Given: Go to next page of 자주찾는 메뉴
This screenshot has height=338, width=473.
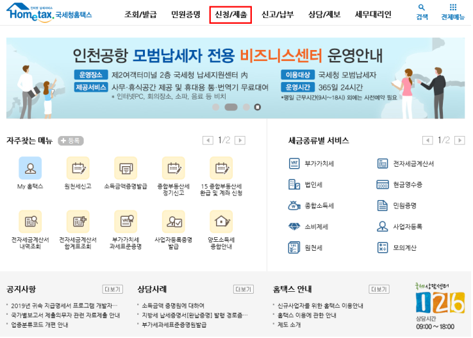Looking at the screenshot, I should tap(240, 140).
